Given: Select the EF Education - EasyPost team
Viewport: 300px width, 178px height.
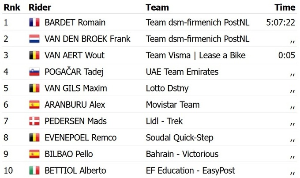Looking at the screenshot, I should tap(190, 170).
